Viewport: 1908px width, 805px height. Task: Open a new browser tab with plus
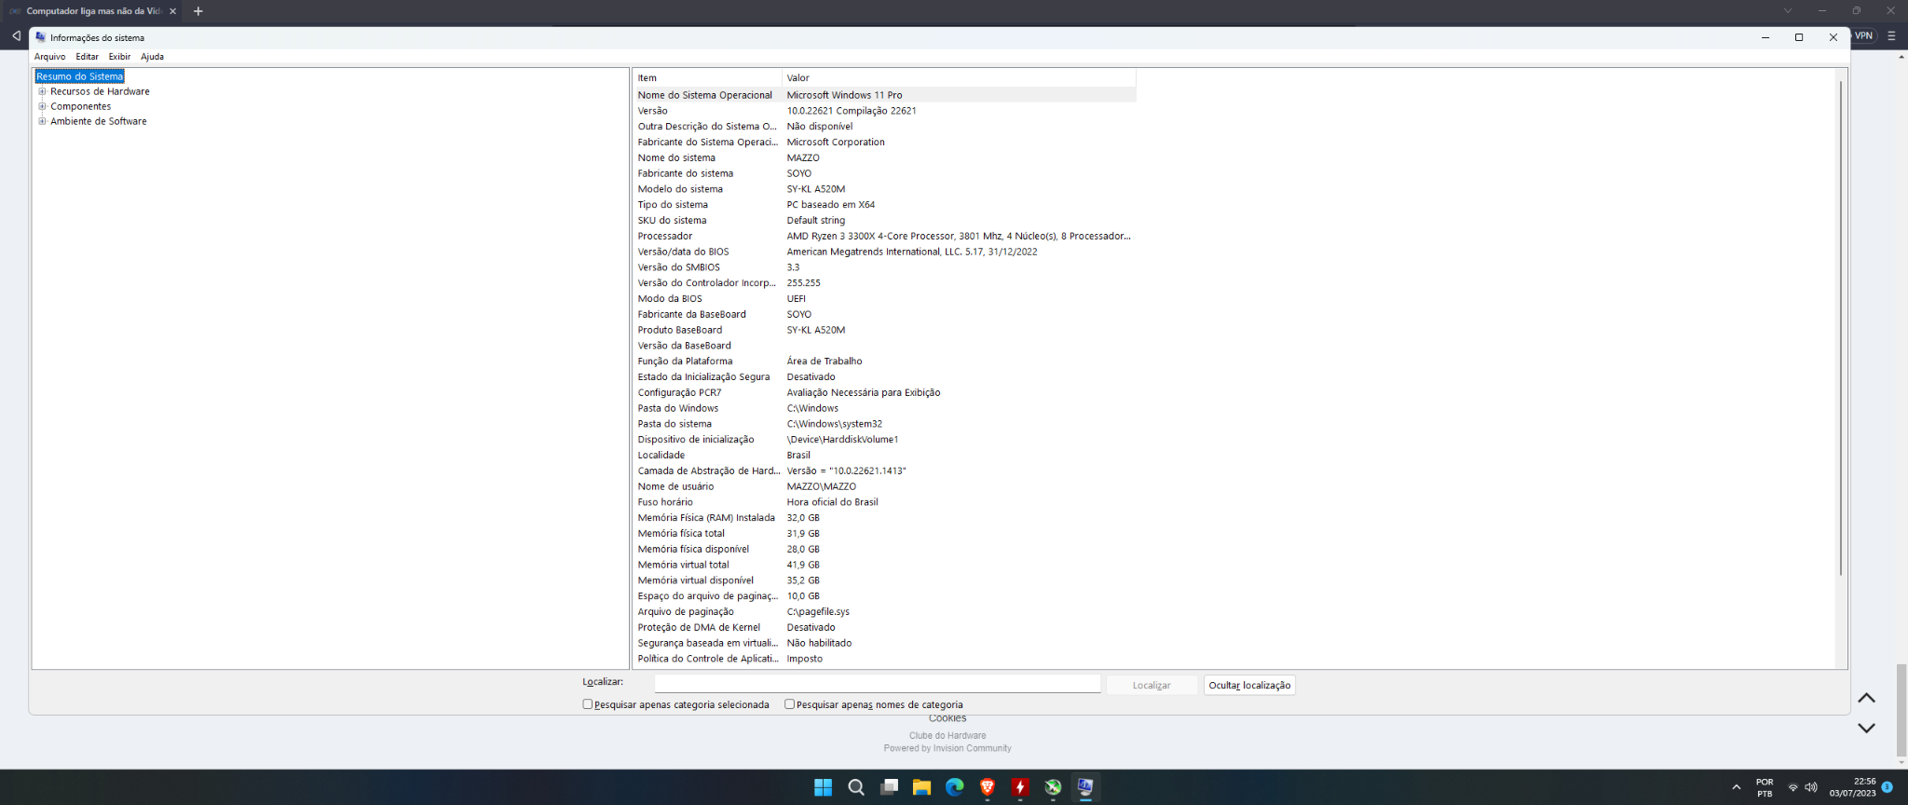pos(198,11)
